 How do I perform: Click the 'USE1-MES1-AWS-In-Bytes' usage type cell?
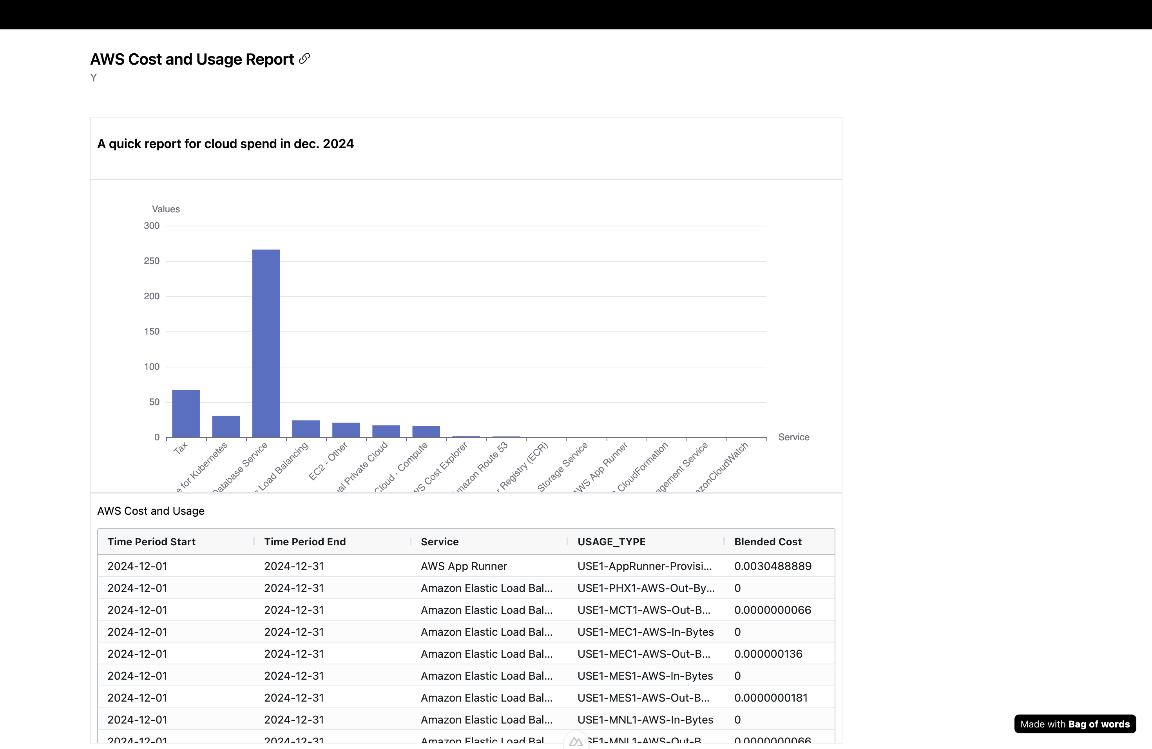645,676
